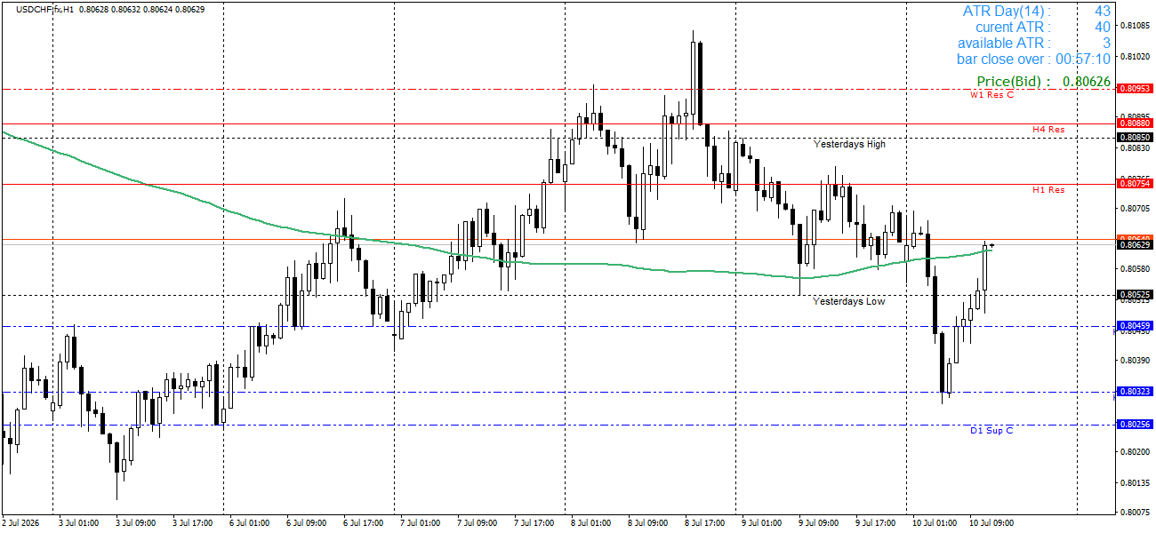The image size is (1156, 533).
Task: Click the '2 Jul 2026' date label
Action: pos(22,523)
